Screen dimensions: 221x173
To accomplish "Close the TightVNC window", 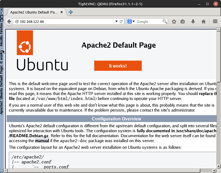I will [x=216, y=4].
